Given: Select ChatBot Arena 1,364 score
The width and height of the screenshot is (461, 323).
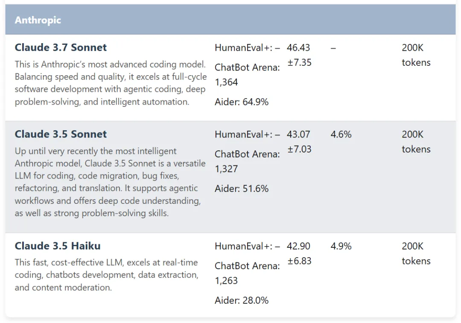Looking at the screenshot, I should [247, 75].
